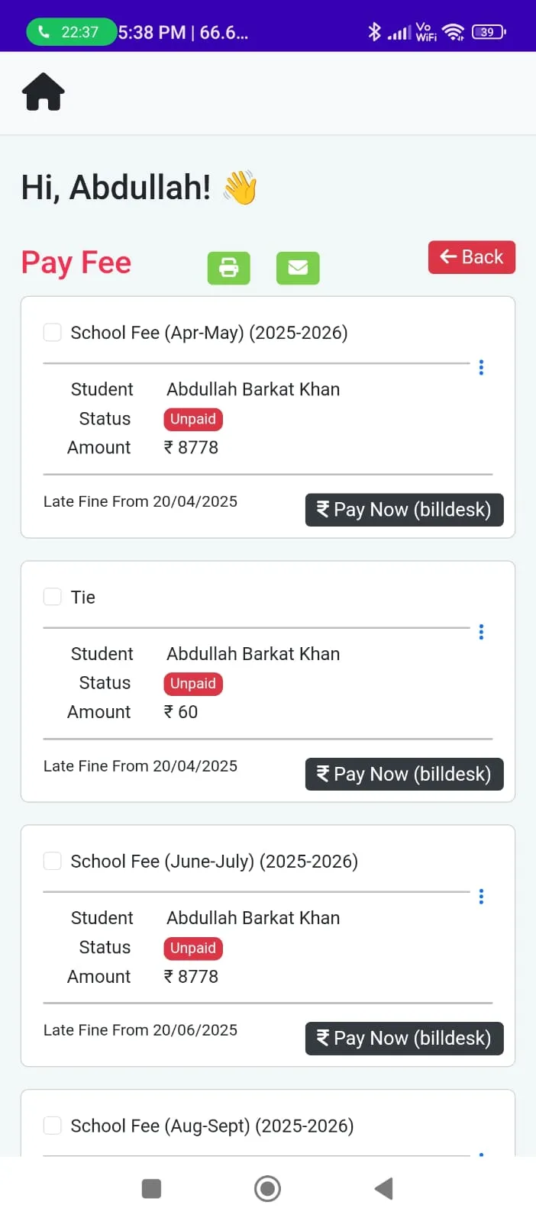The width and height of the screenshot is (536, 1221).
Task: Open three-dot menu for Tie fee
Action: pyautogui.click(x=481, y=632)
